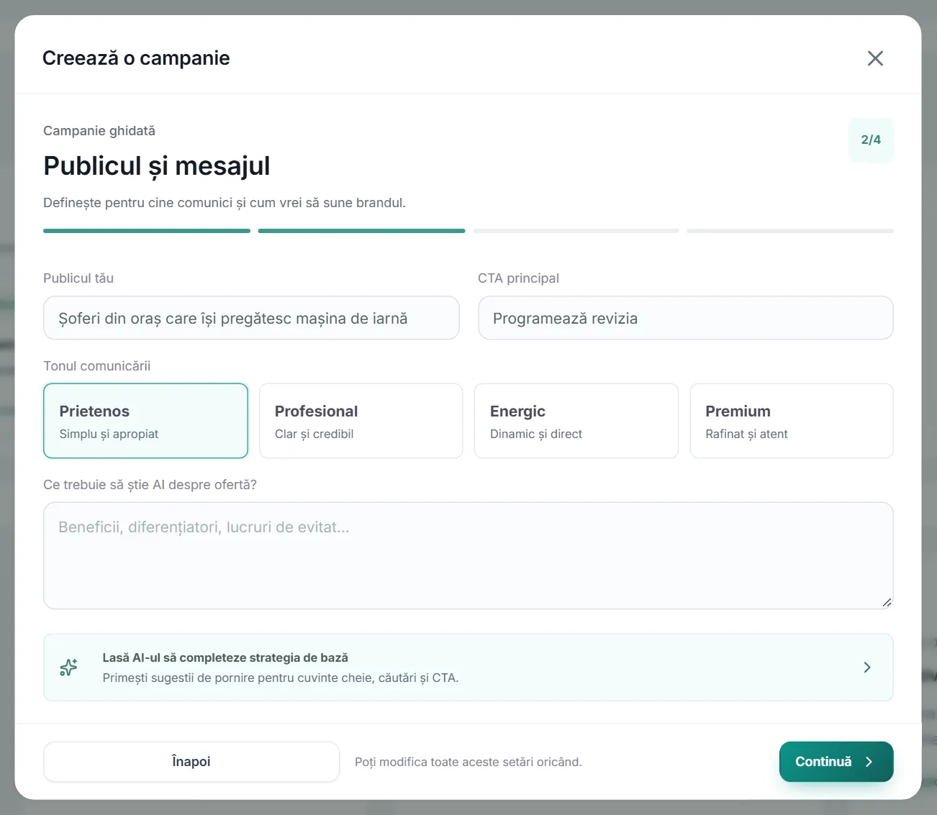This screenshot has height=815, width=937.
Task: Close the Creează o campanie dialog
Action: pos(875,58)
